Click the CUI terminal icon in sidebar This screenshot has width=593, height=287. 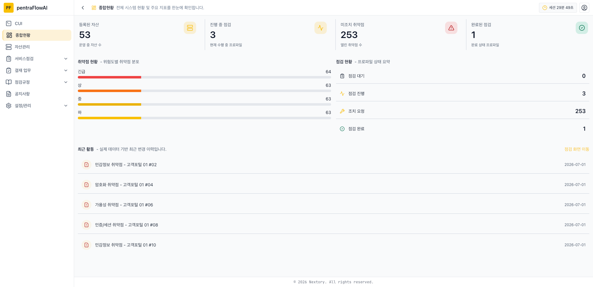pyautogui.click(x=9, y=23)
